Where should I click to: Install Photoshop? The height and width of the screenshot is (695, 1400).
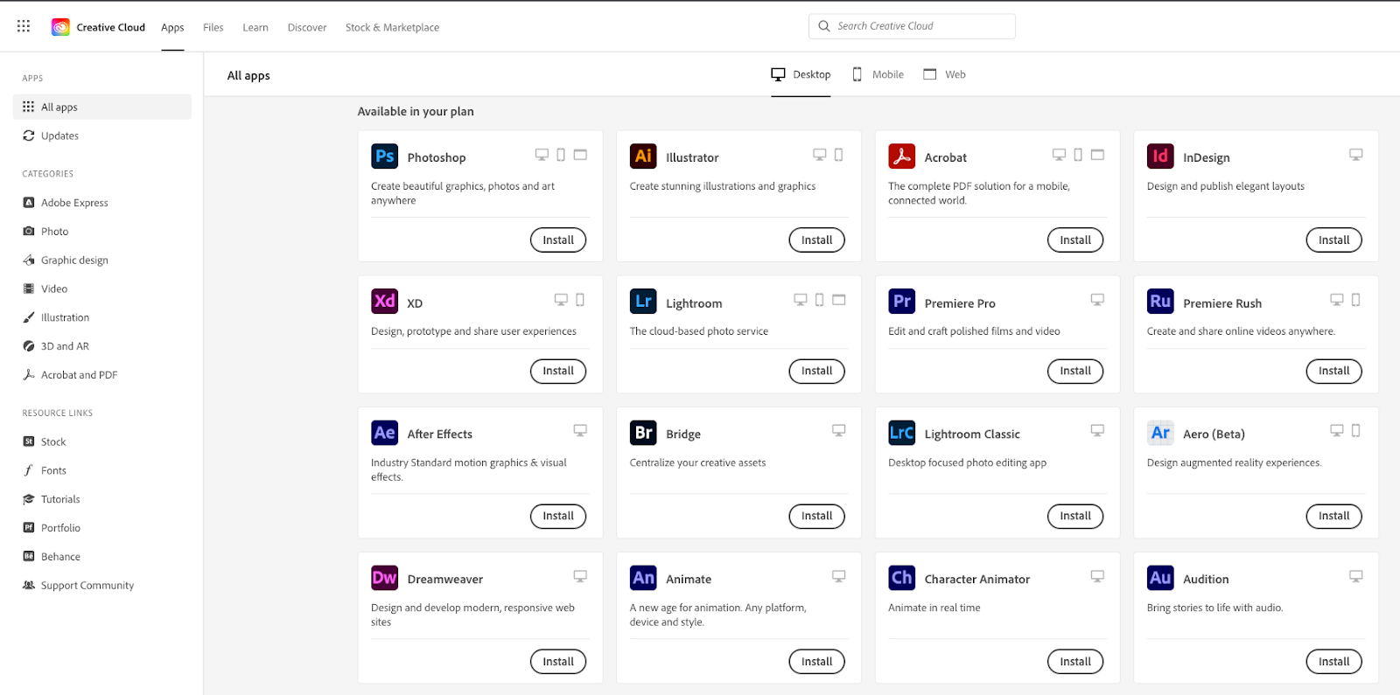point(558,240)
